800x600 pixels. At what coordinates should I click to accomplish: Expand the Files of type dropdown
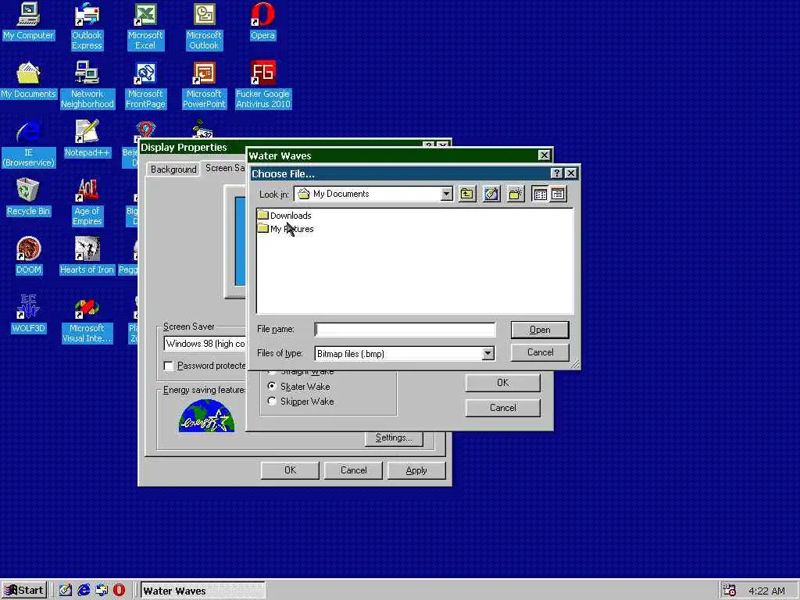click(487, 354)
